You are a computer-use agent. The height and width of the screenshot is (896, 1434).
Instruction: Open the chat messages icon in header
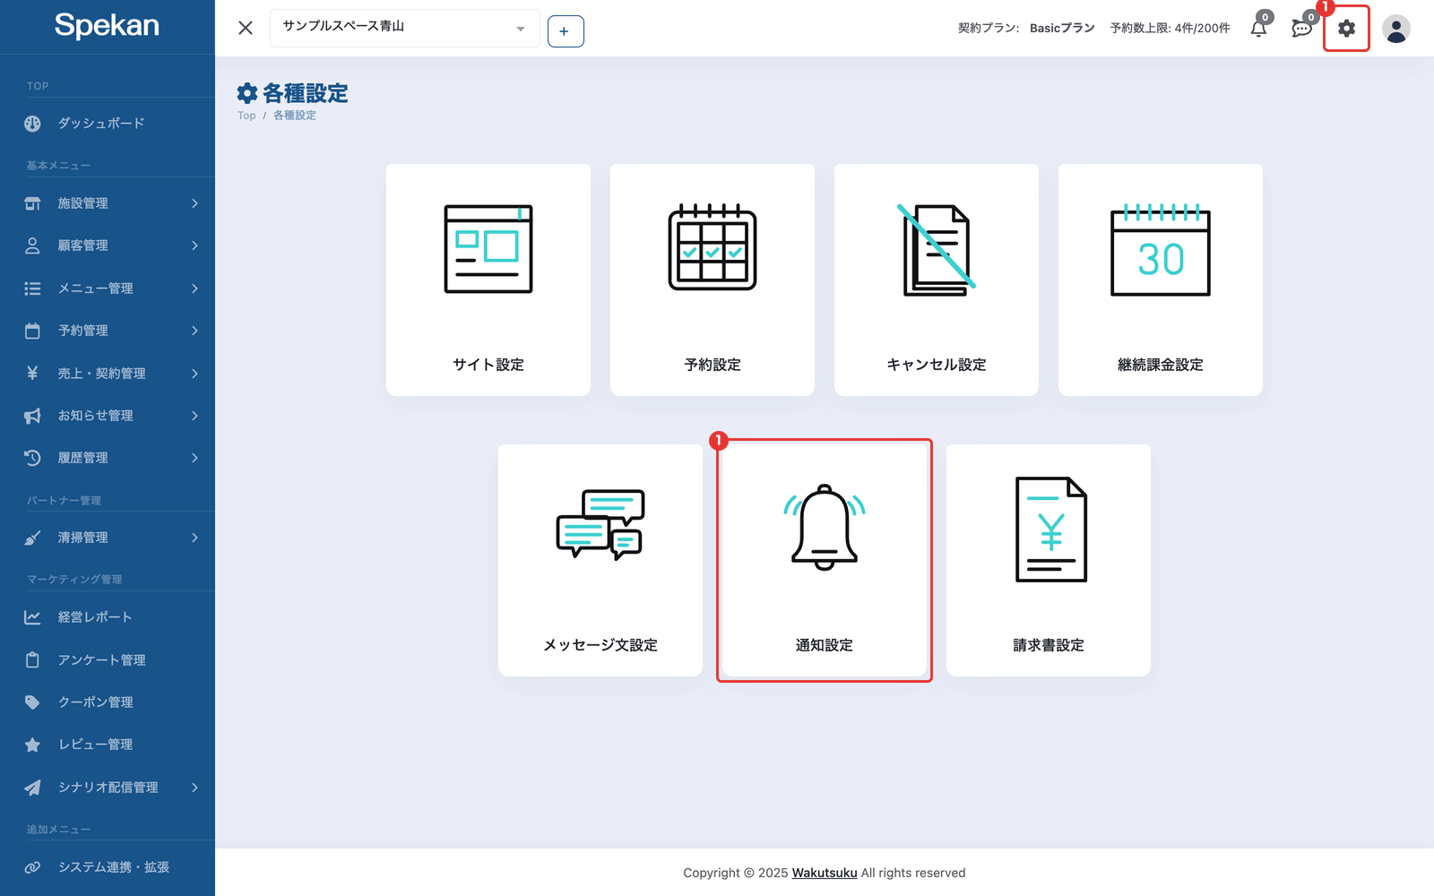[x=1301, y=29]
